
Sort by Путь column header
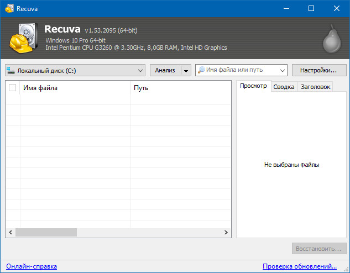point(180,87)
